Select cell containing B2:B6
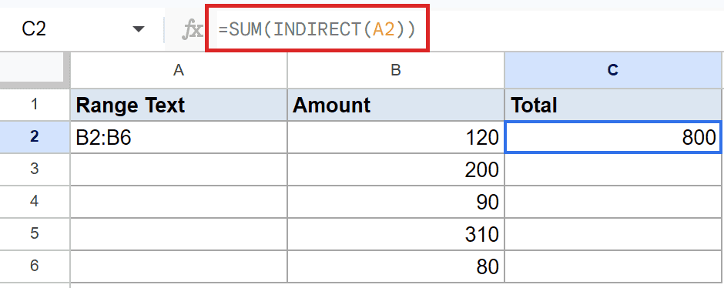Screen dimensions: 724x288 pyautogui.click(x=179, y=137)
